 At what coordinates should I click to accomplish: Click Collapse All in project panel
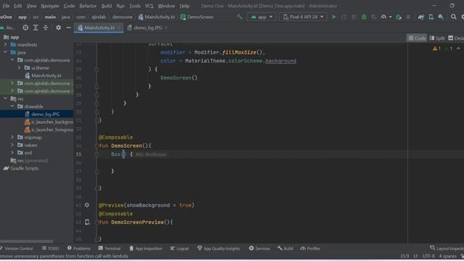point(46,28)
